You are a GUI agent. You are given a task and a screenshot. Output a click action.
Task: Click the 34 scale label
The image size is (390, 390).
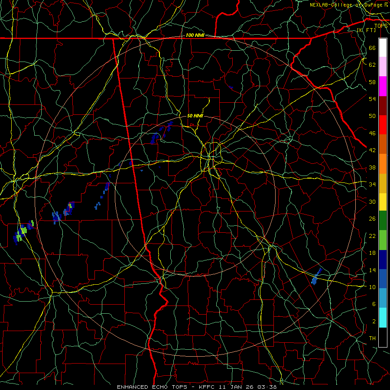(x=372, y=184)
